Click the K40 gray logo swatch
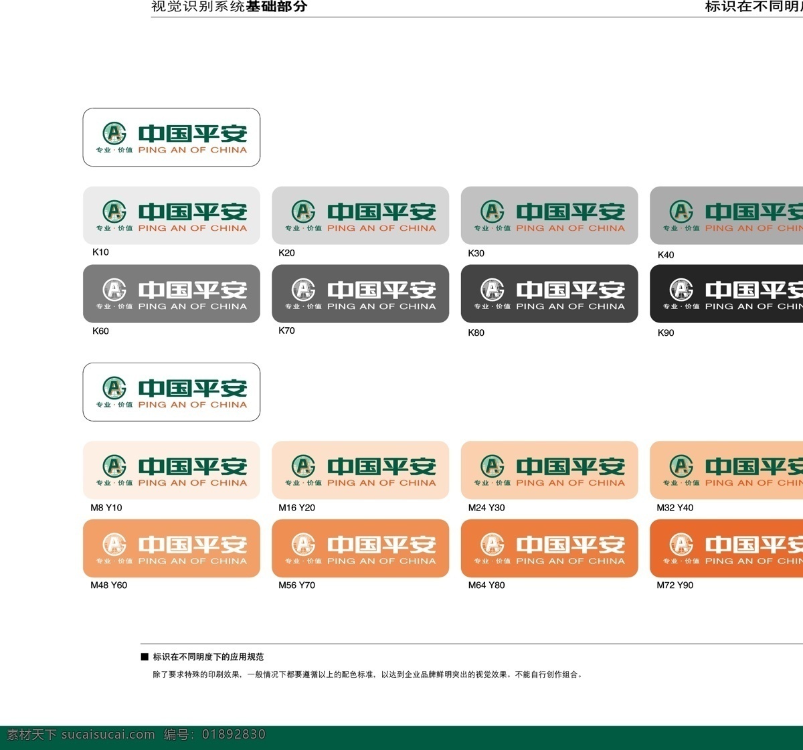This screenshot has width=803, height=750. (x=727, y=215)
